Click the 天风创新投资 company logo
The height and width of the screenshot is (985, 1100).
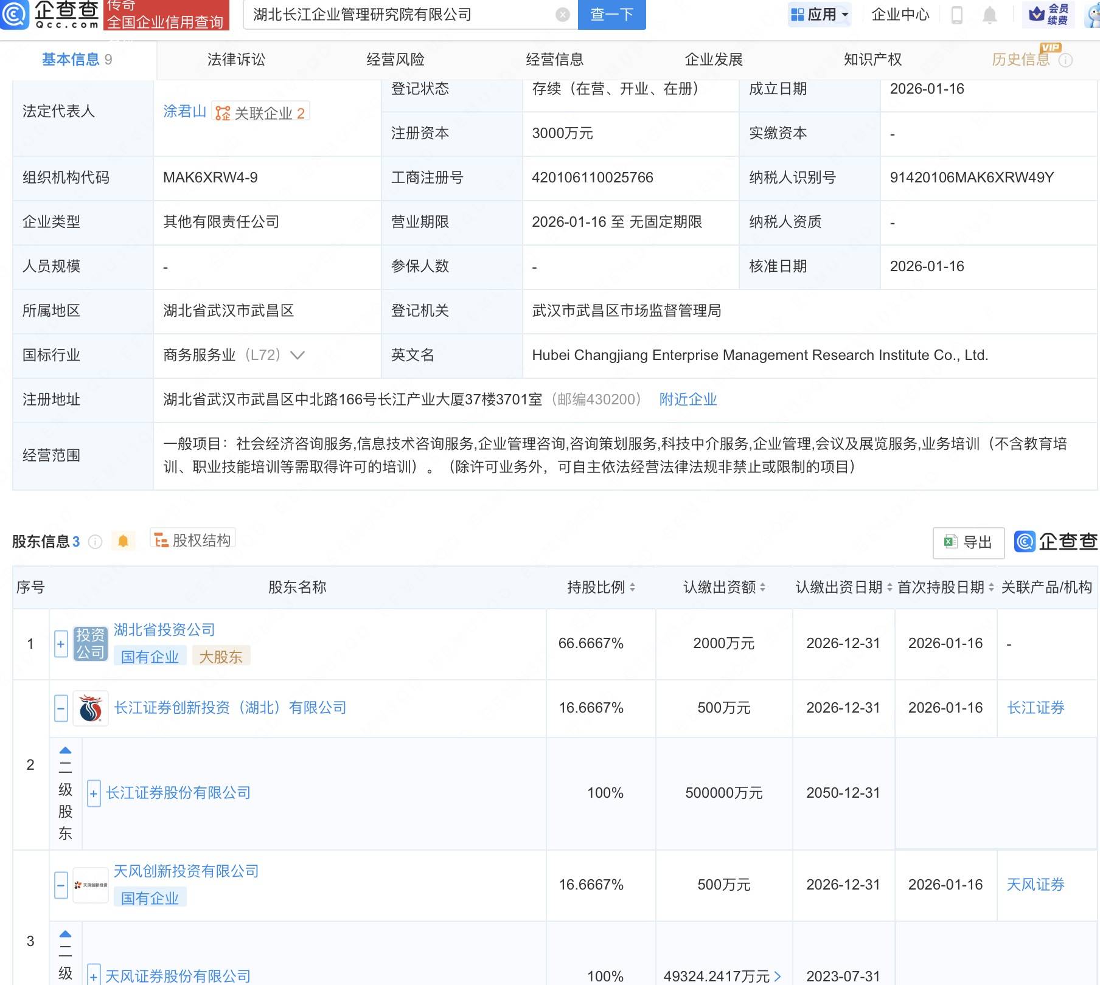(90, 883)
